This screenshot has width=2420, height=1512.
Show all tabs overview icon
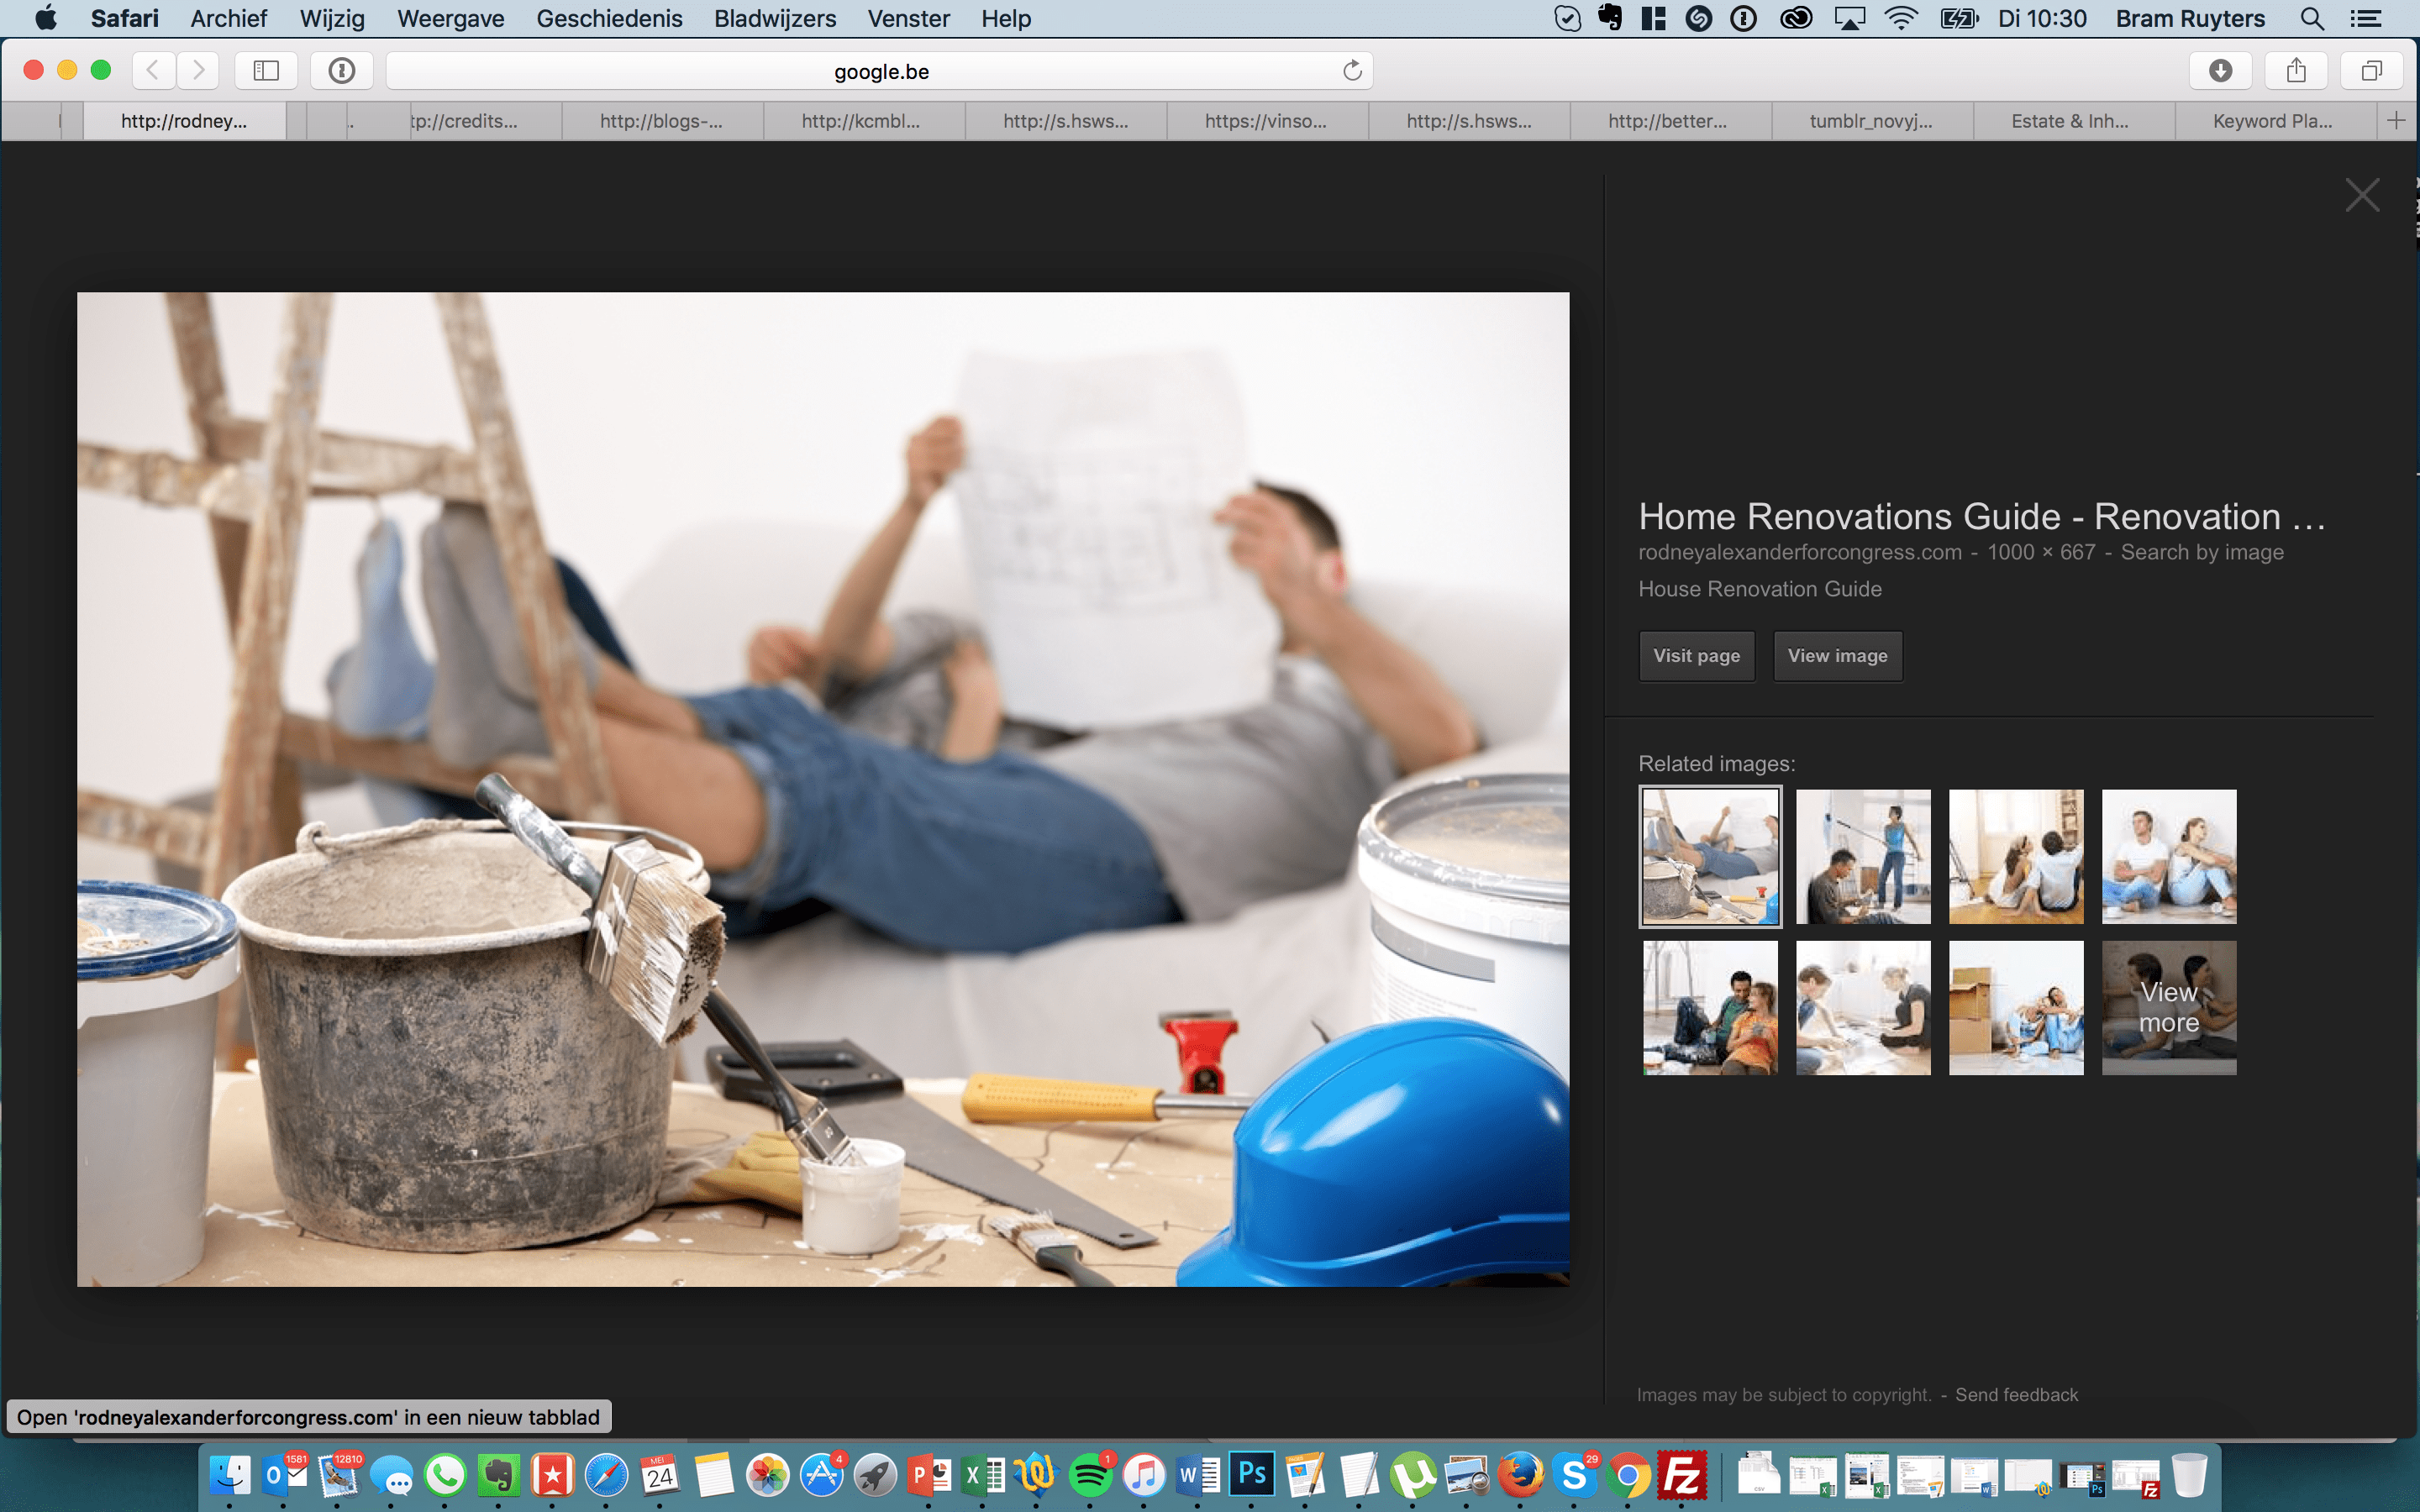(2371, 71)
